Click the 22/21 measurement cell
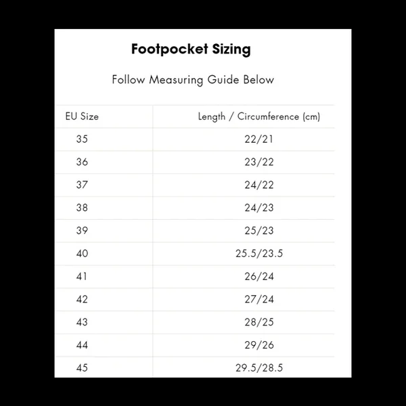This screenshot has height=406, width=406. [258, 139]
